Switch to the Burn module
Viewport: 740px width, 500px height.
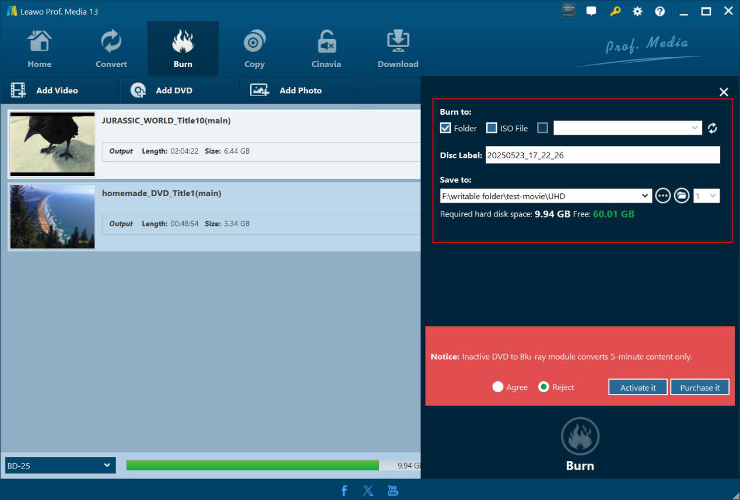tap(183, 49)
